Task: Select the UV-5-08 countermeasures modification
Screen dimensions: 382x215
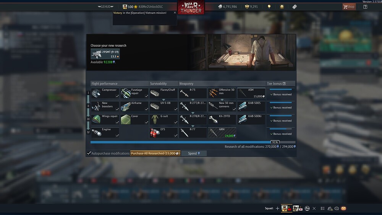Action: coord(163,106)
